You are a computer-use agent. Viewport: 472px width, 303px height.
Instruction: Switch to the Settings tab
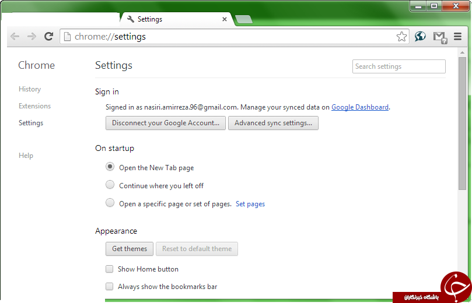pos(176,19)
